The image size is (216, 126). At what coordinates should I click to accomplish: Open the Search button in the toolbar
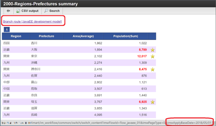pyautogui.click(x=52, y=11)
